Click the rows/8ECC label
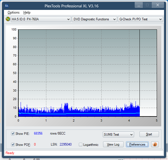The width and height of the screenshot is (168, 160). [x=58, y=133]
